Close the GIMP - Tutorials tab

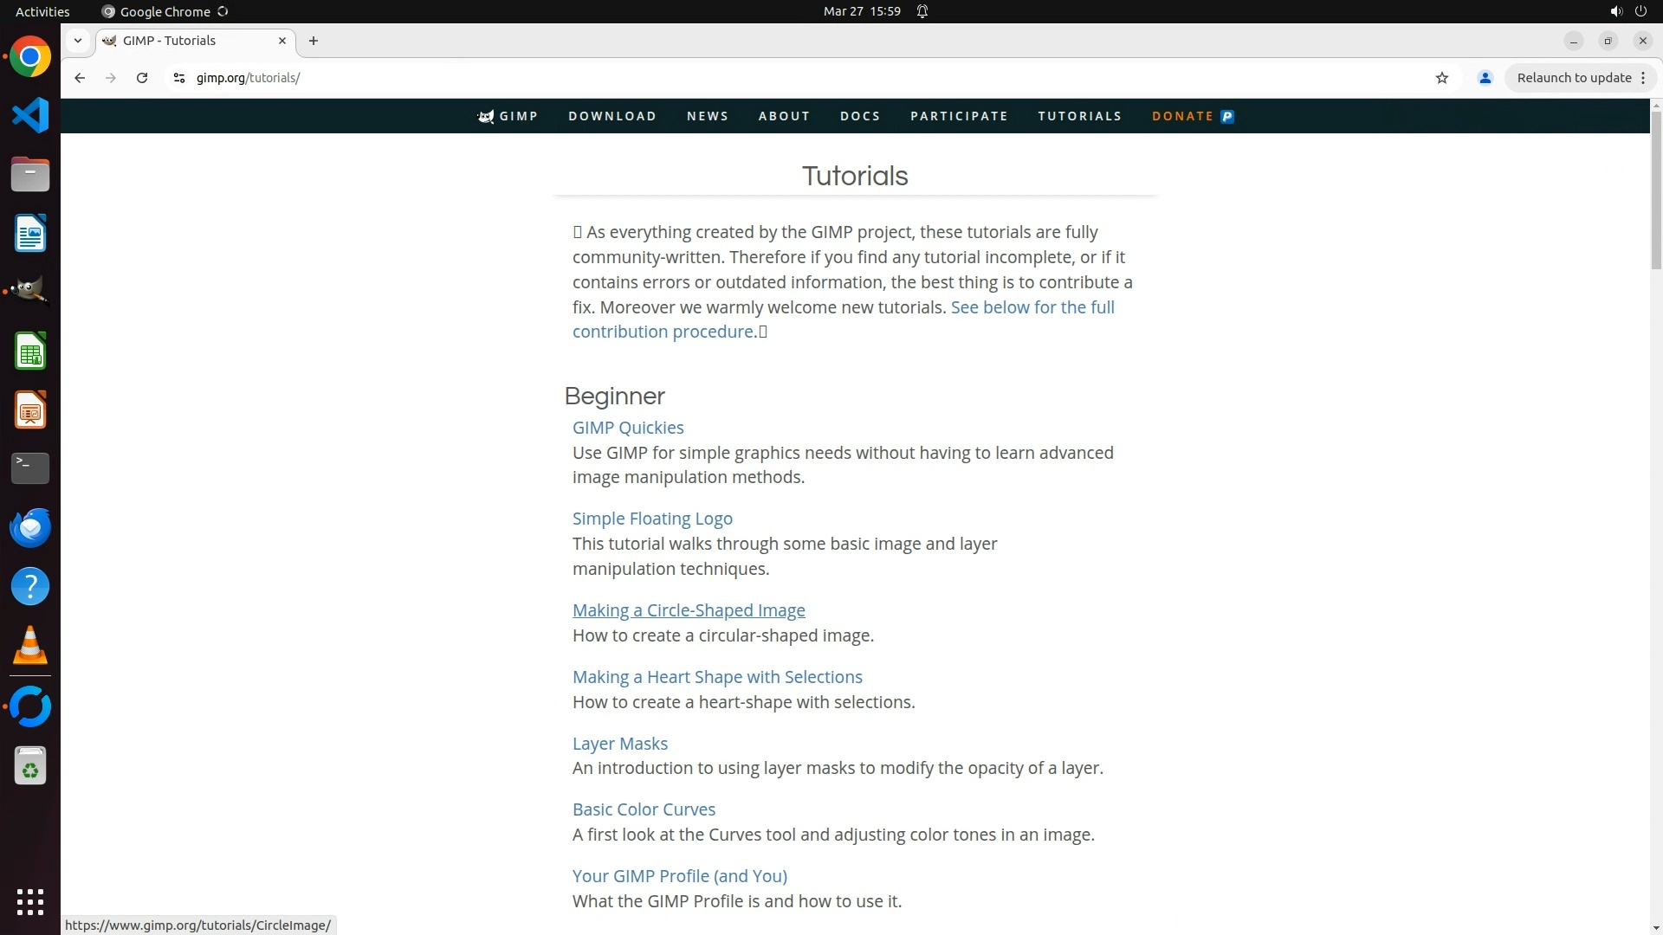pos(282,41)
